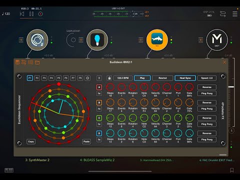
Task: Adjust the orange Gate knob in row B
Action: pos(189,102)
